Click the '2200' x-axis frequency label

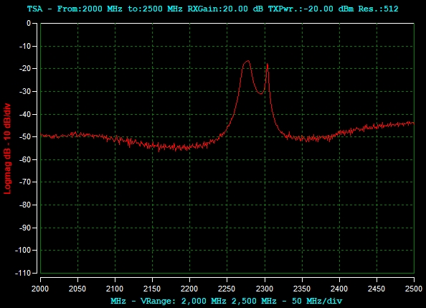pyautogui.click(x=189, y=289)
